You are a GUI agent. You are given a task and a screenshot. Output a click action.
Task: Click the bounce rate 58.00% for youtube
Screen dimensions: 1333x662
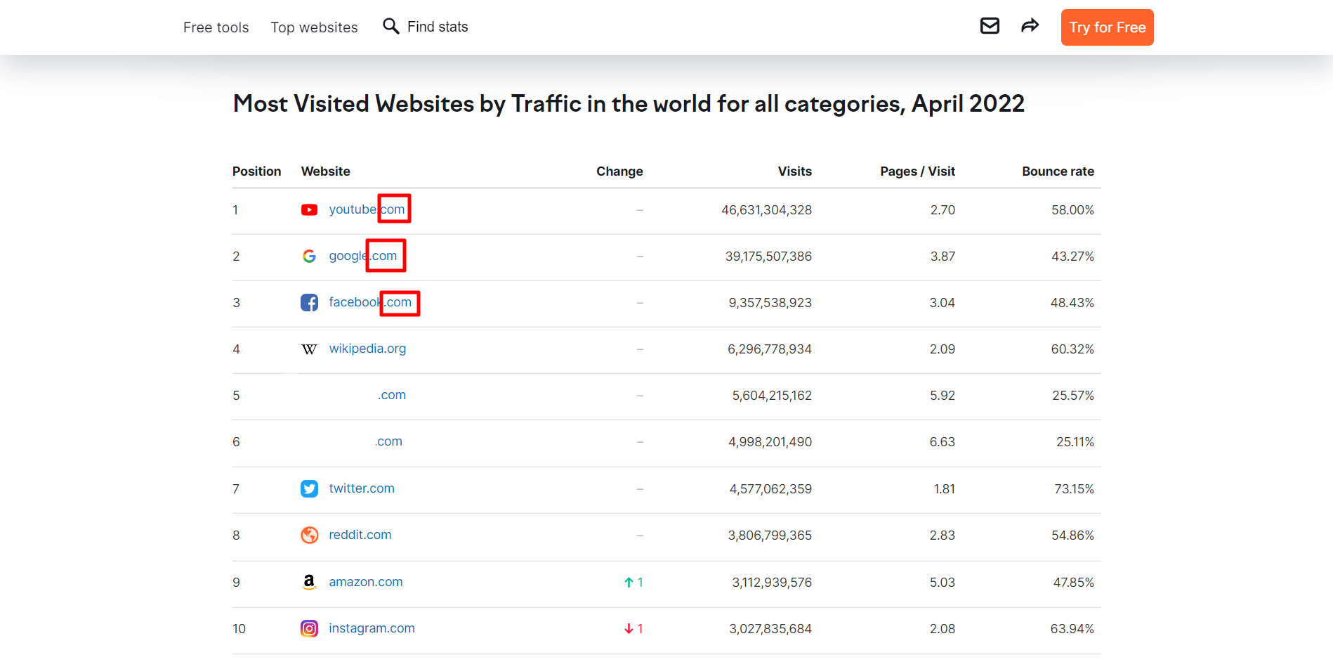pyautogui.click(x=1072, y=210)
